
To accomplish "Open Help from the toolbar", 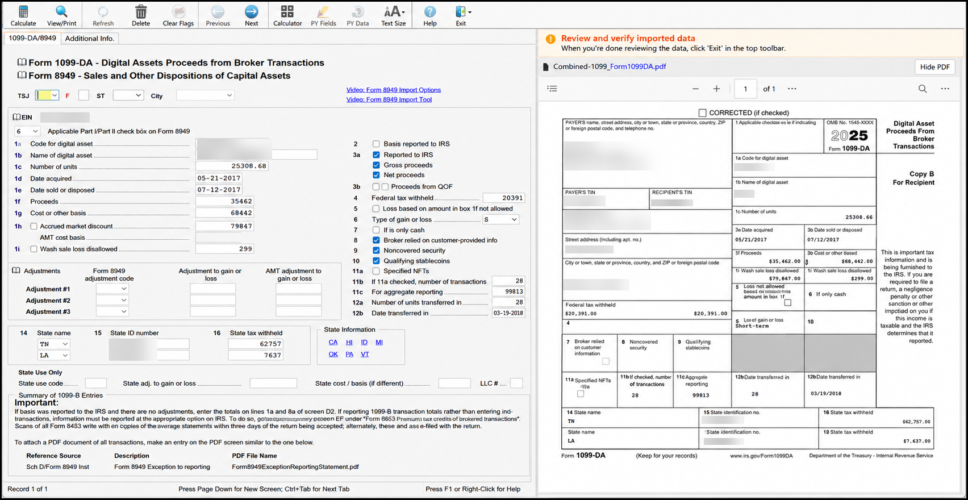I will click(430, 15).
